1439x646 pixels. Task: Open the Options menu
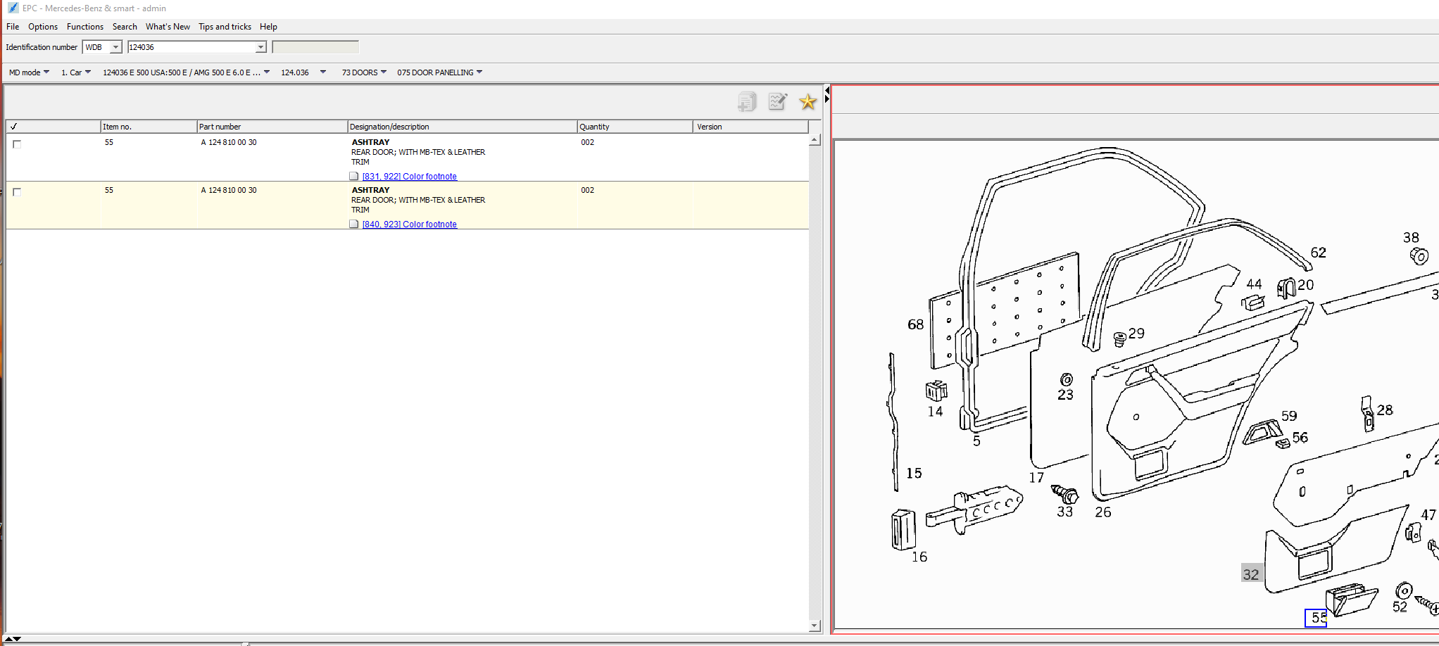click(x=43, y=27)
